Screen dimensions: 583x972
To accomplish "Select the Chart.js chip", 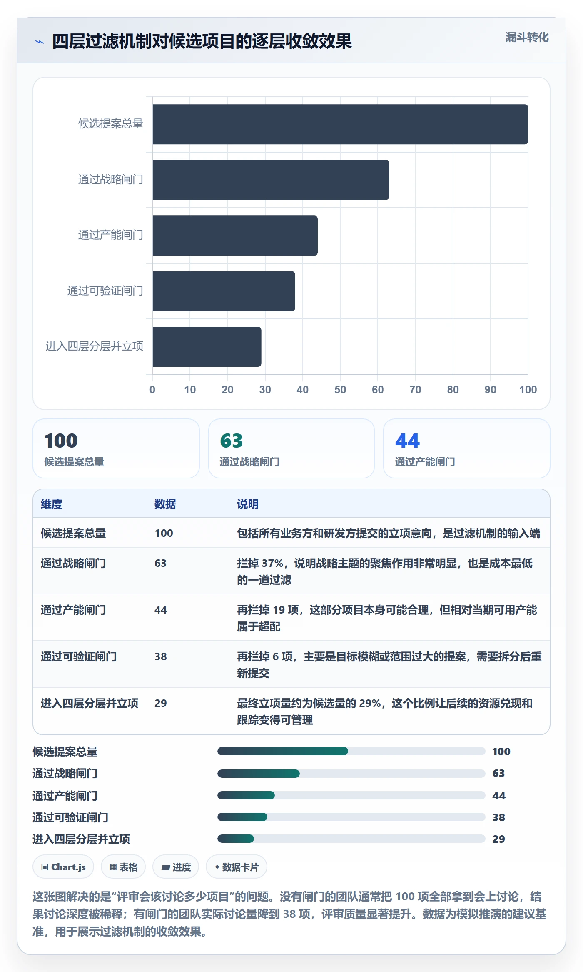I will click(x=63, y=867).
